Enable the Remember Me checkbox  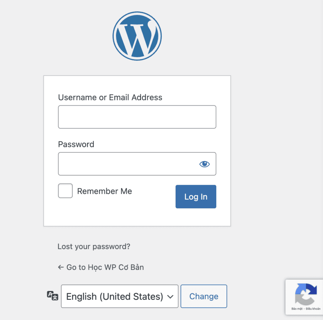tap(65, 191)
